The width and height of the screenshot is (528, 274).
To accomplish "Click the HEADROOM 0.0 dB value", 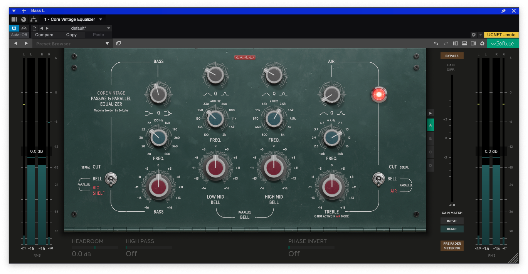I will [x=81, y=254].
